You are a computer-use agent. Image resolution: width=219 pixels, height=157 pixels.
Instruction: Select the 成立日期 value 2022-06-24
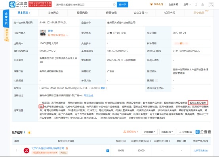point(179,33)
